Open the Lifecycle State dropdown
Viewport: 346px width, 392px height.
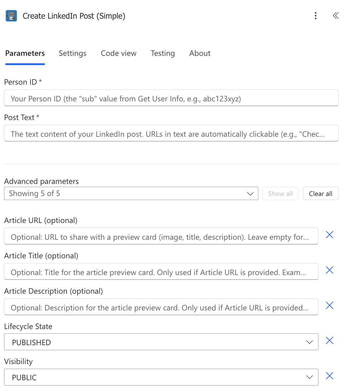coord(161,342)
